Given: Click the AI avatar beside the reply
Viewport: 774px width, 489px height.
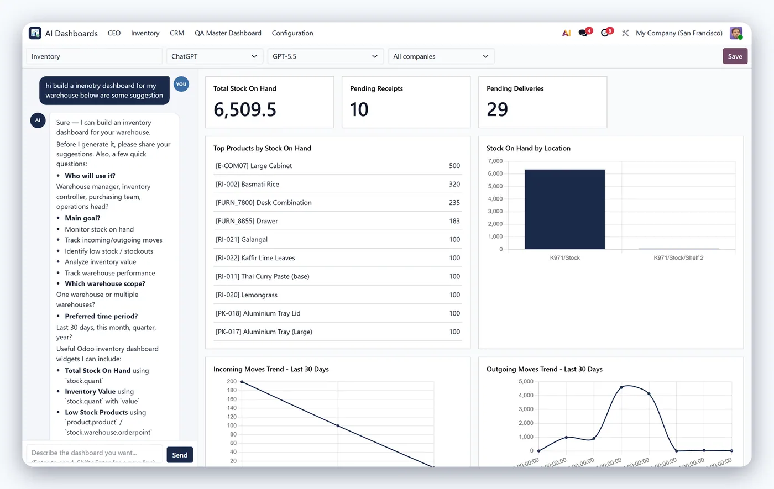Looking at the screenshot, I should pos(38,120).
